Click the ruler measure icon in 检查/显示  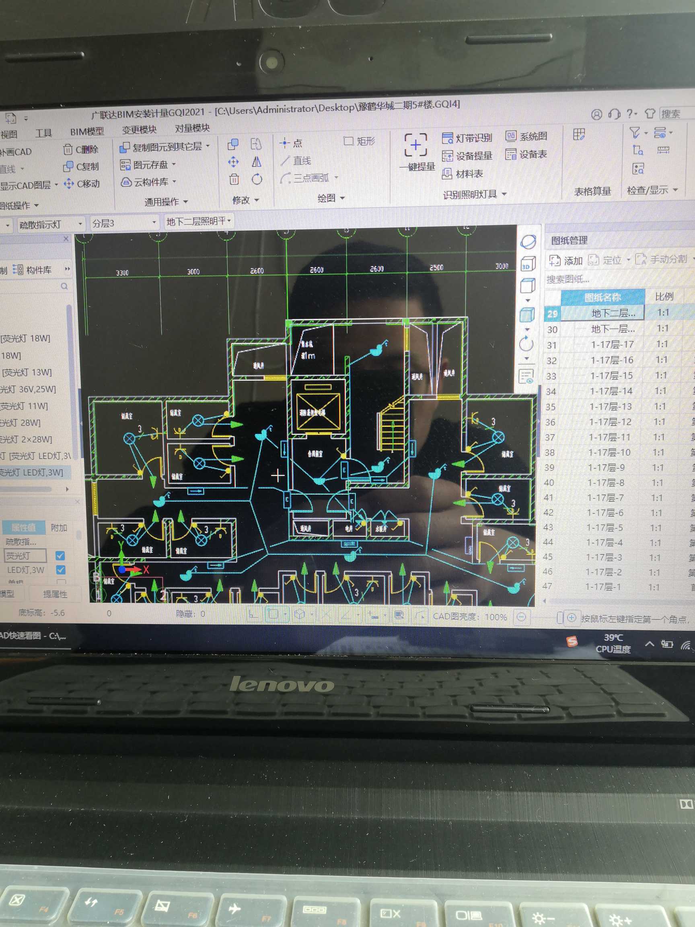(x=664, y=150)
